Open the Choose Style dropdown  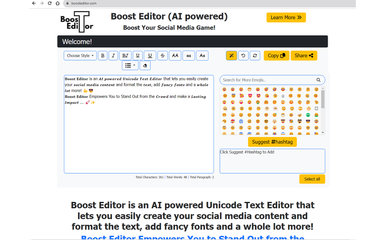tap(80, 55)
